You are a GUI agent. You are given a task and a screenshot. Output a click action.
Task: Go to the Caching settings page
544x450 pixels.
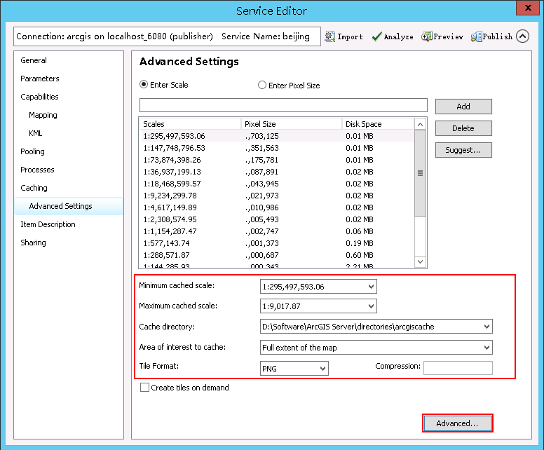tap(34, 188)
